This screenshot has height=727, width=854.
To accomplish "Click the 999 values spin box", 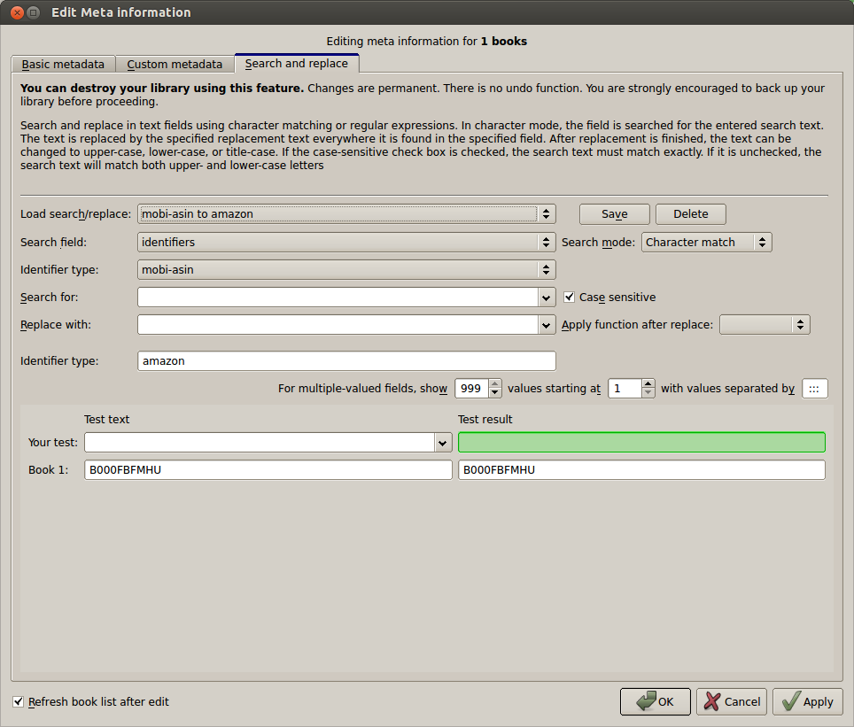I will [471, 388].
